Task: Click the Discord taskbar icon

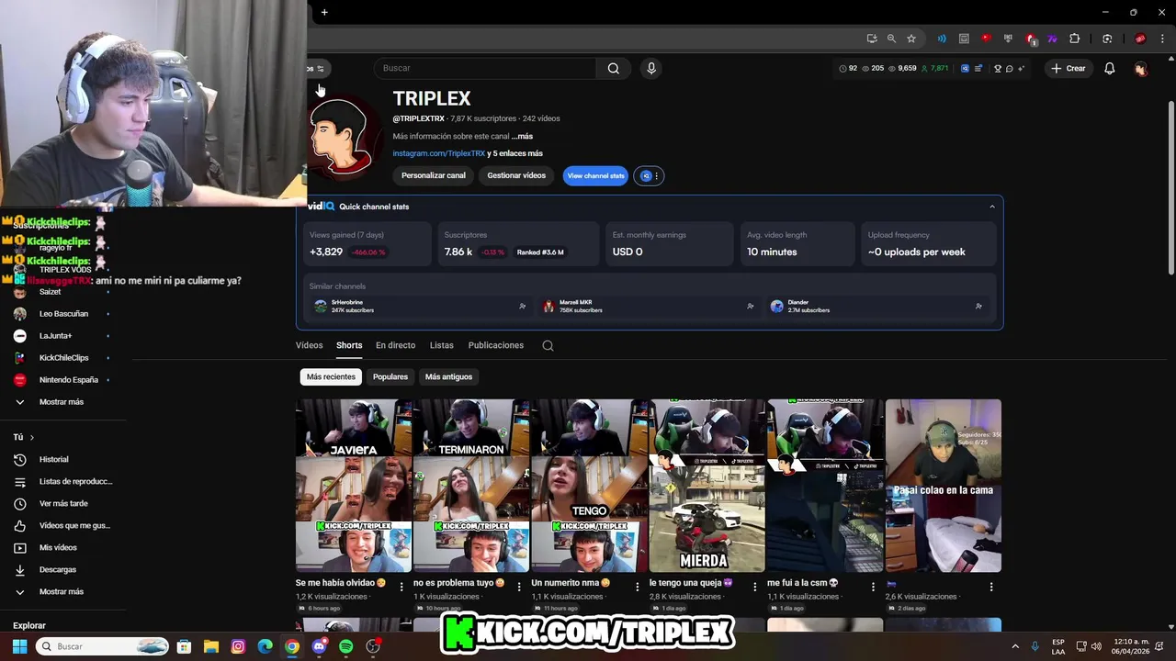Action: point(319,646)
